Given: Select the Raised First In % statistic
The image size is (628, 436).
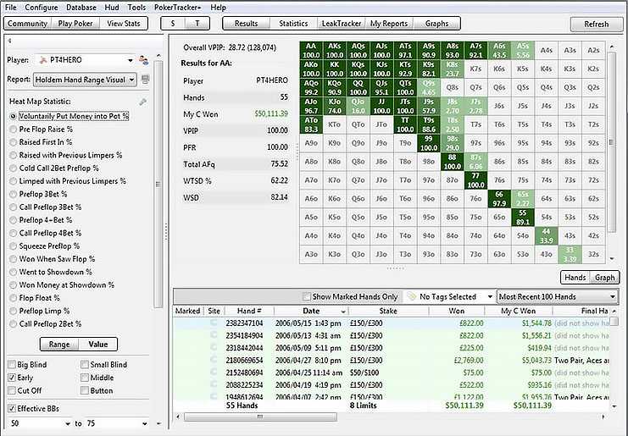Looking at the screenshot, I should pos(14,142).
